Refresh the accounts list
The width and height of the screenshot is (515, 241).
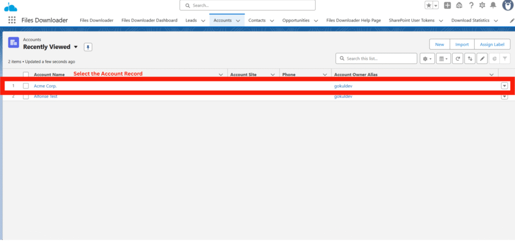458,59
